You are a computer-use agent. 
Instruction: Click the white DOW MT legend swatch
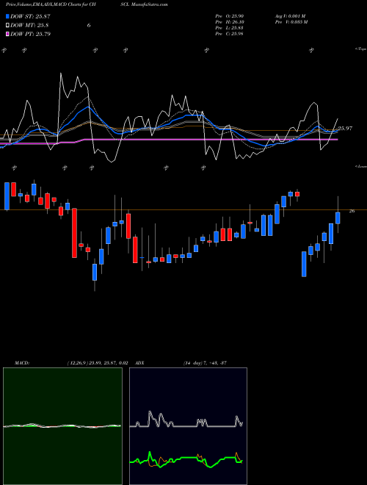[x=8, y=25]
